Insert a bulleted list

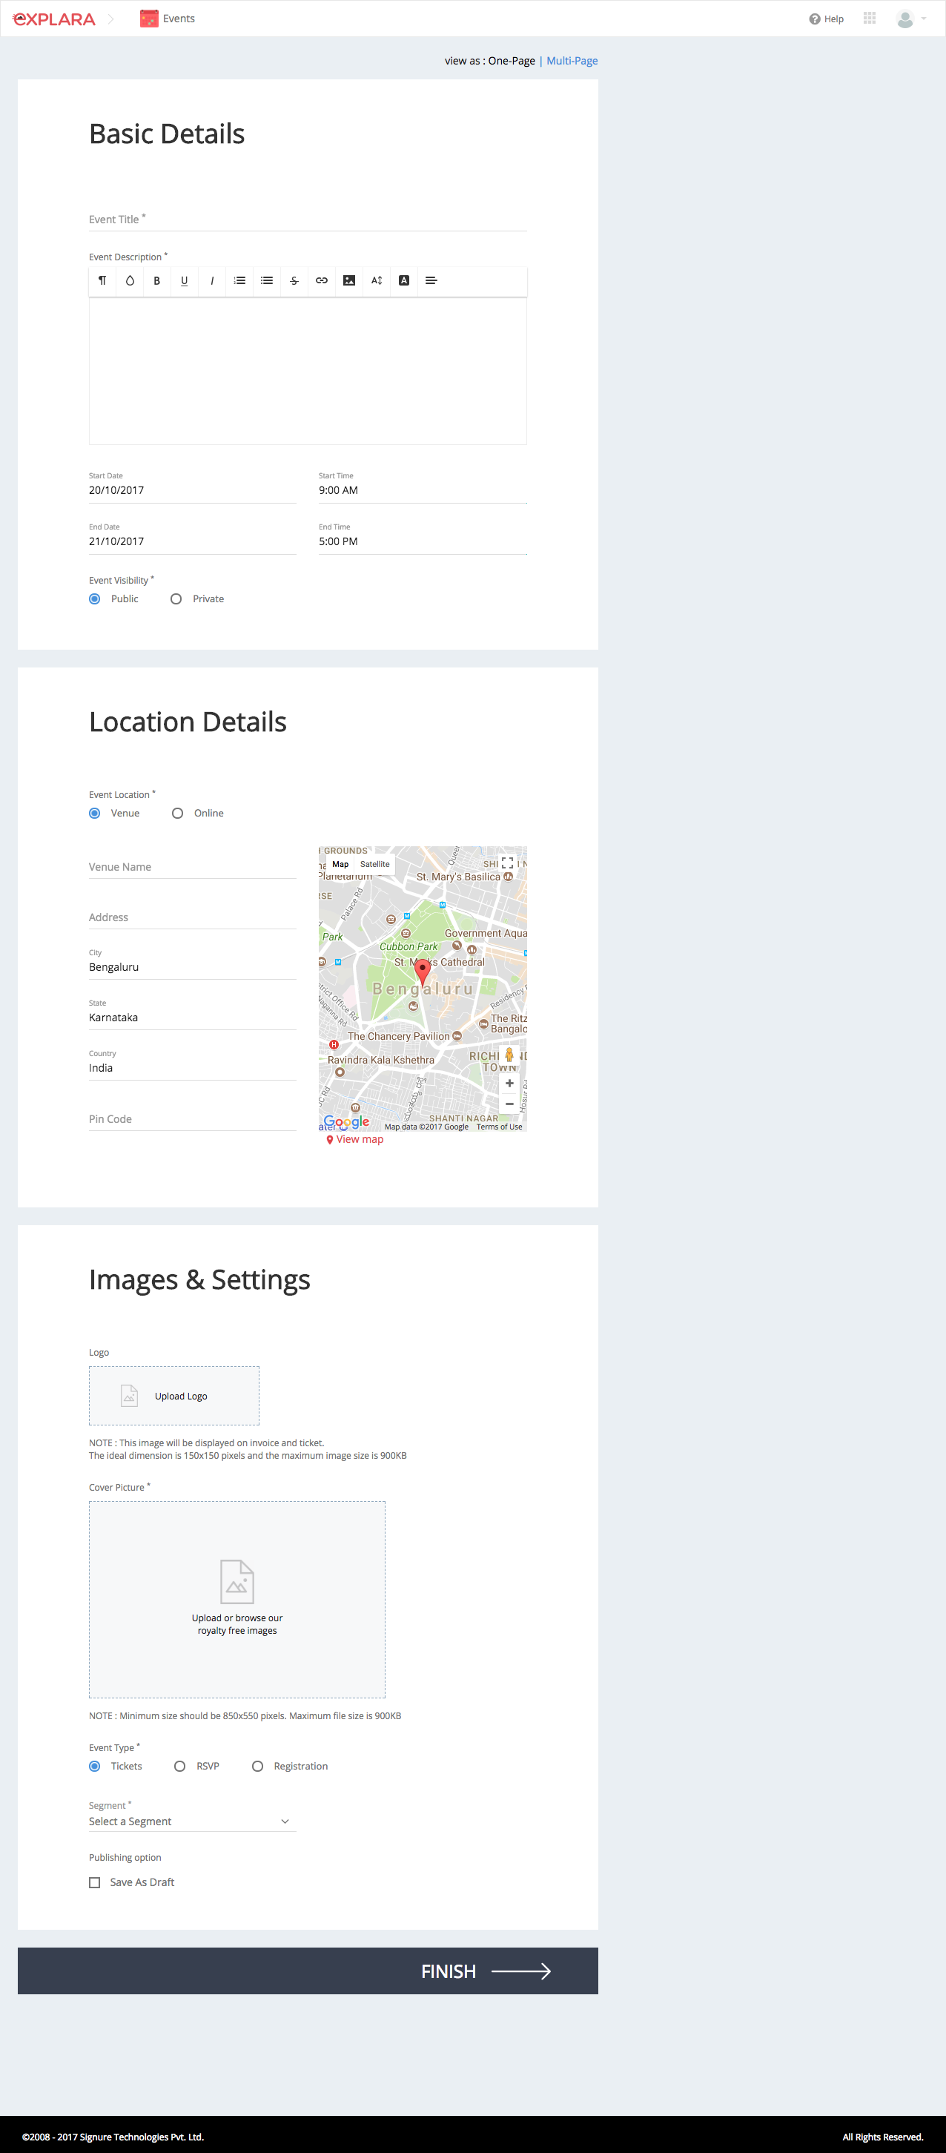(267, 281)
